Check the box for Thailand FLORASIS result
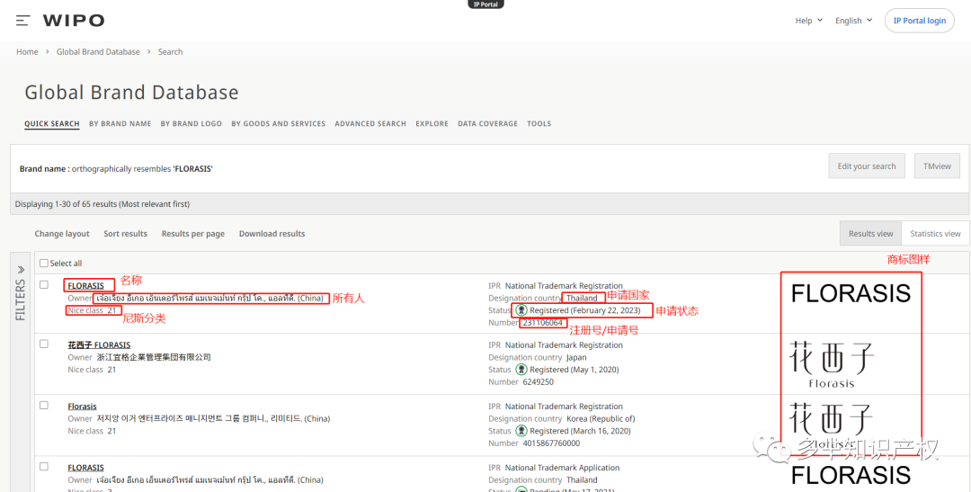Image resolution: width=971 pixels, height=492 pixels. 44,285
